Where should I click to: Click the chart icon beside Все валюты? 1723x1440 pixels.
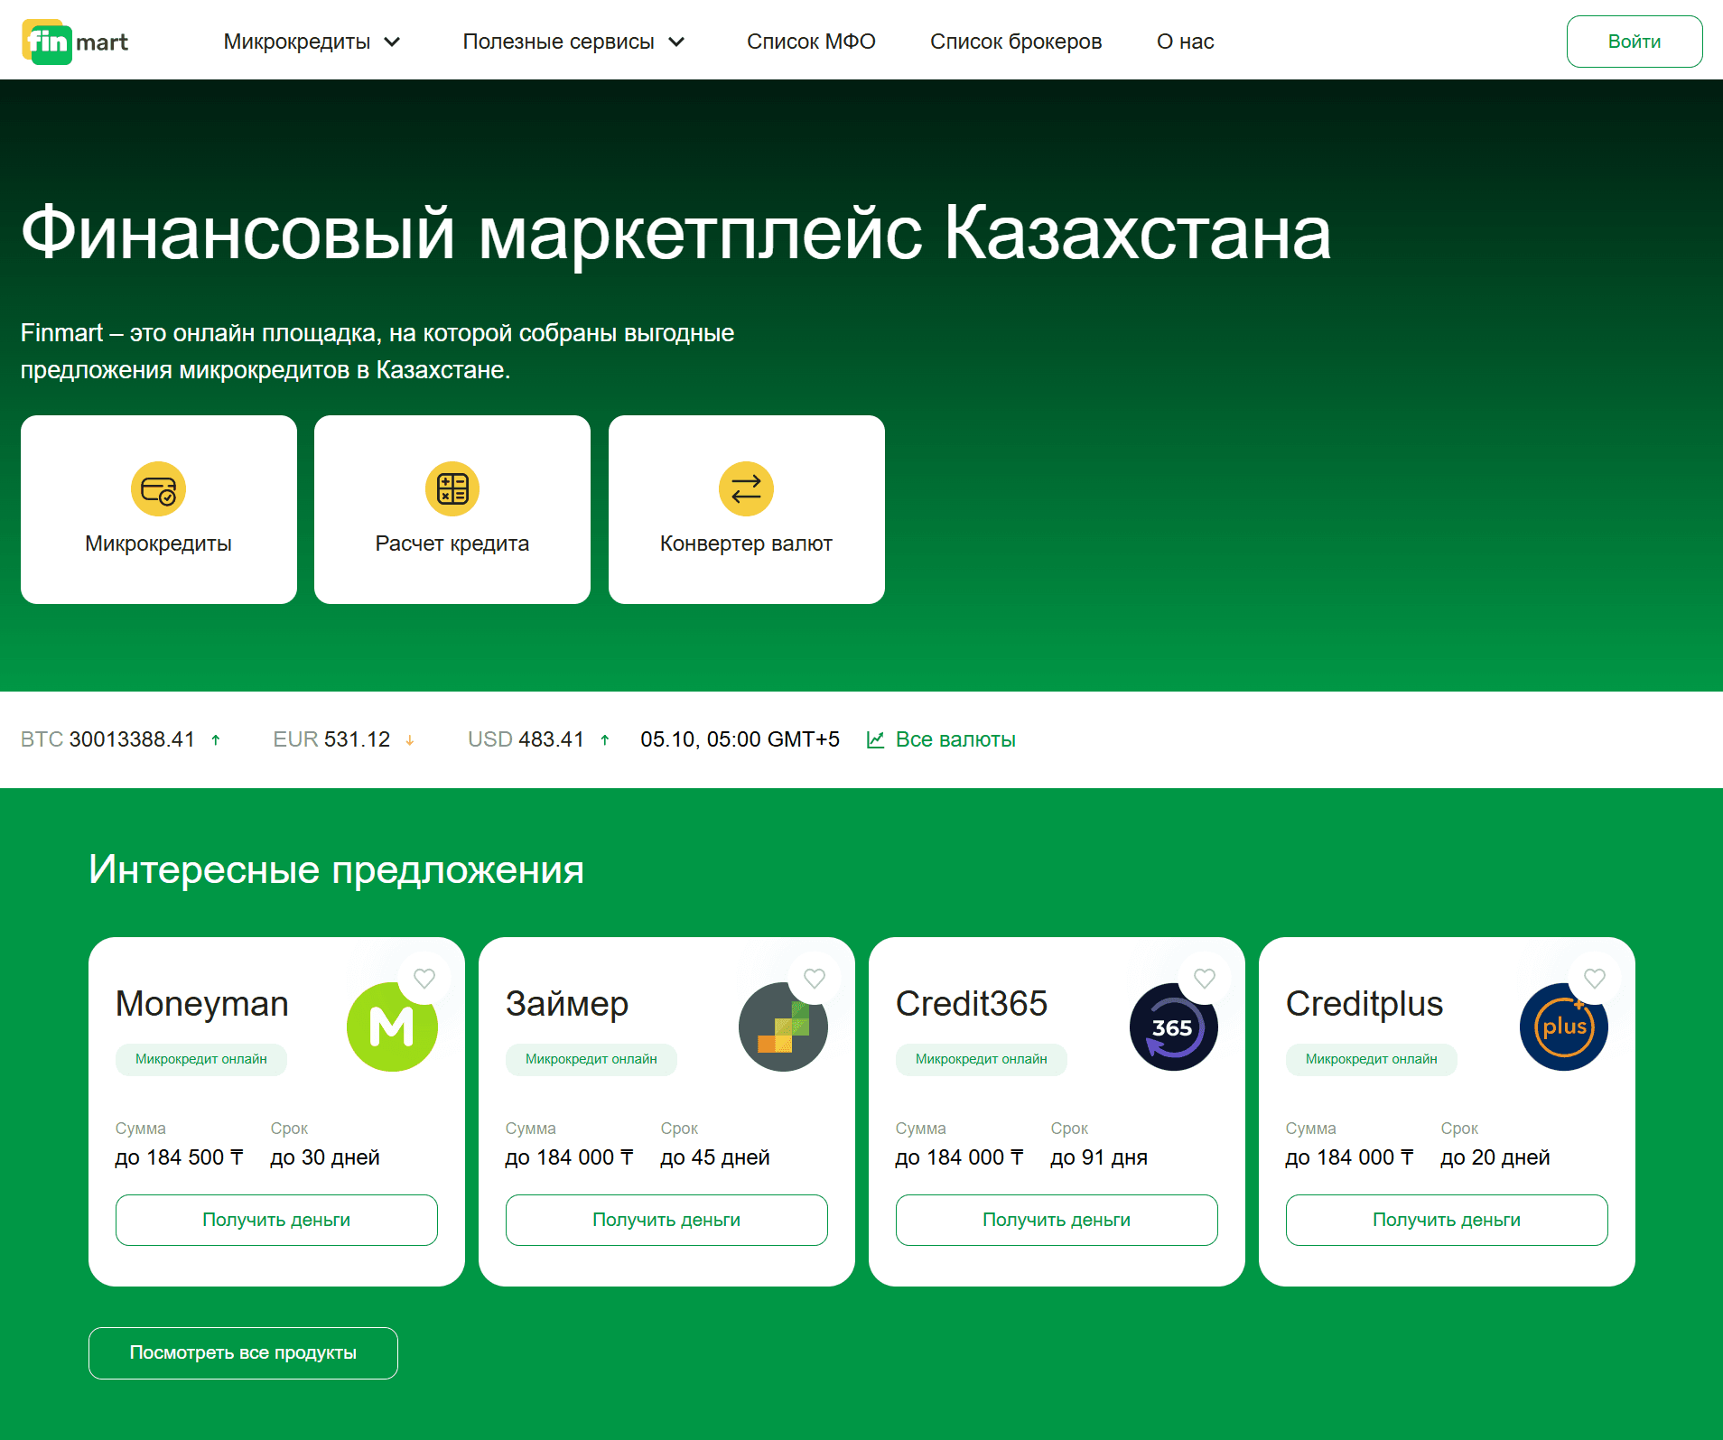874,739
